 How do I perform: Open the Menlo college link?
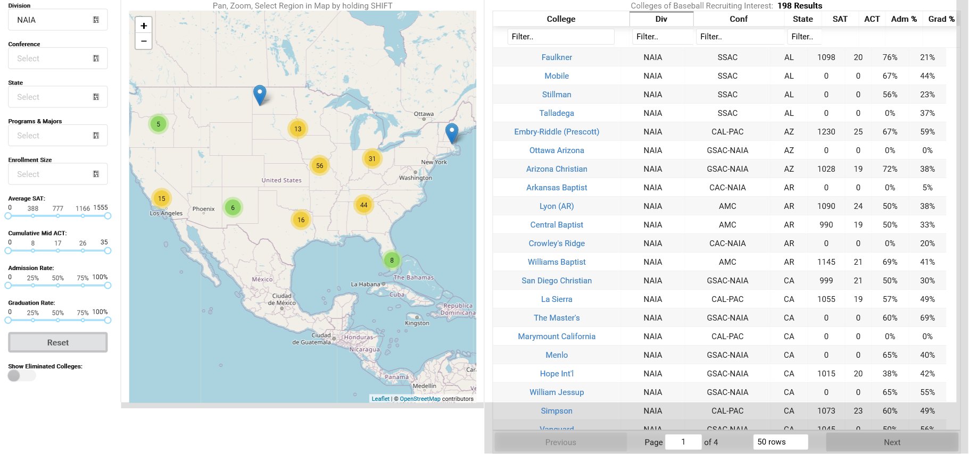[x=557, y=355]
